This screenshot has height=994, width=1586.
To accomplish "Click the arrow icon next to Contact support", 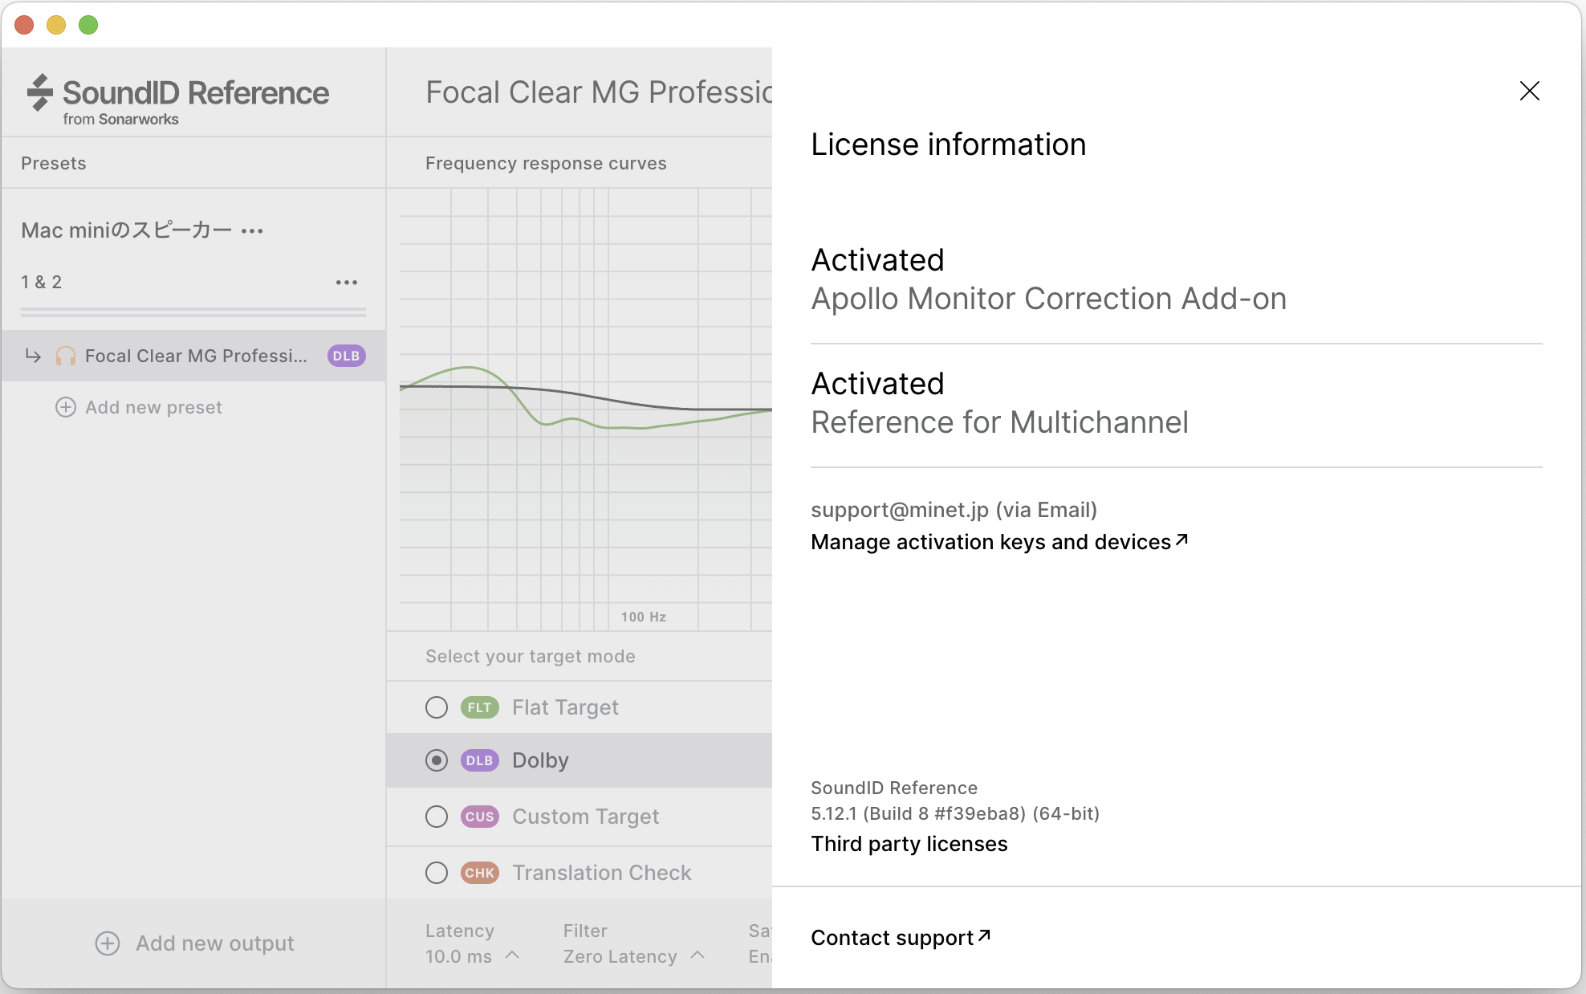I will 984,935.
